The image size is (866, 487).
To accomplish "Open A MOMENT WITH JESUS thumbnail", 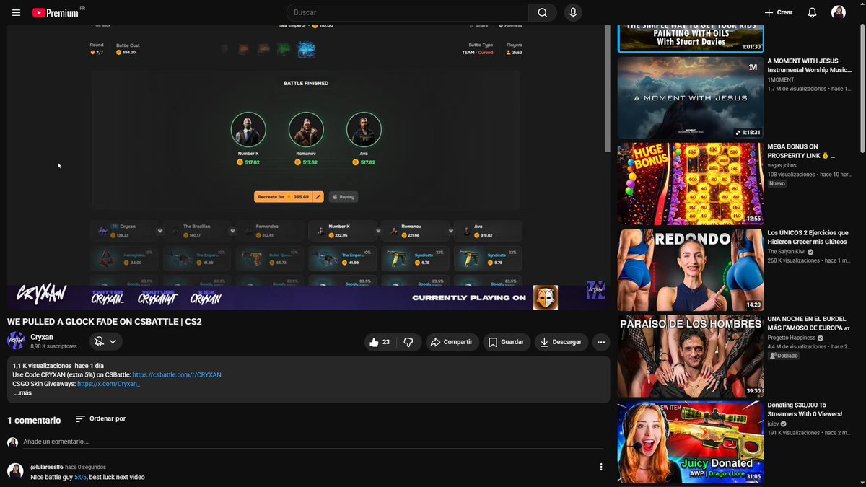I will (x=690, y=98).
